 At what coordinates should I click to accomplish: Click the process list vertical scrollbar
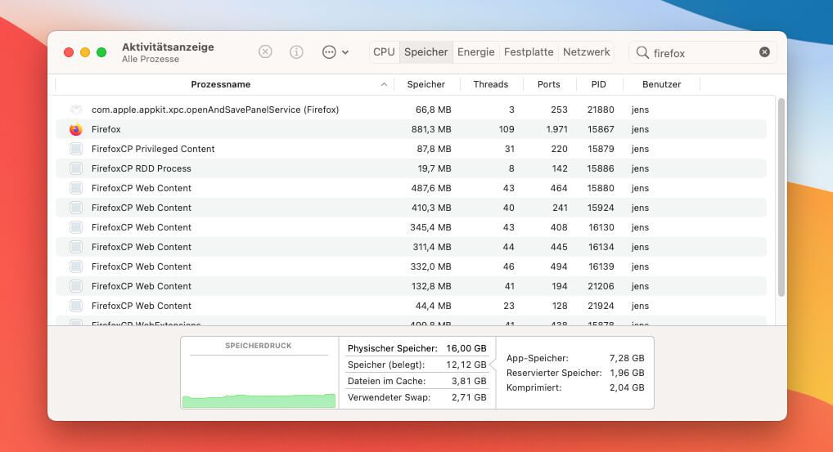(x=781, y=197)
